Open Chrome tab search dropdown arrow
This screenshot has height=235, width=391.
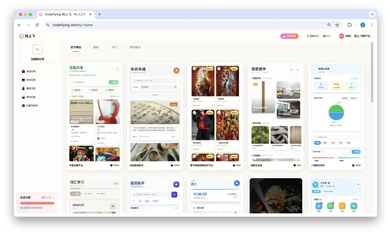point(372,14)
